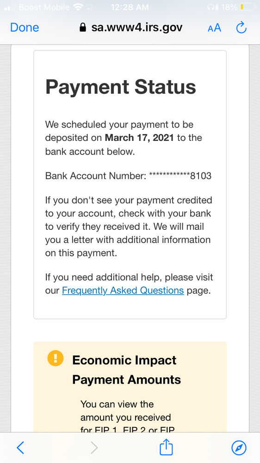Tap the Done button
This screenshot has width=260, height=463.
25,27
